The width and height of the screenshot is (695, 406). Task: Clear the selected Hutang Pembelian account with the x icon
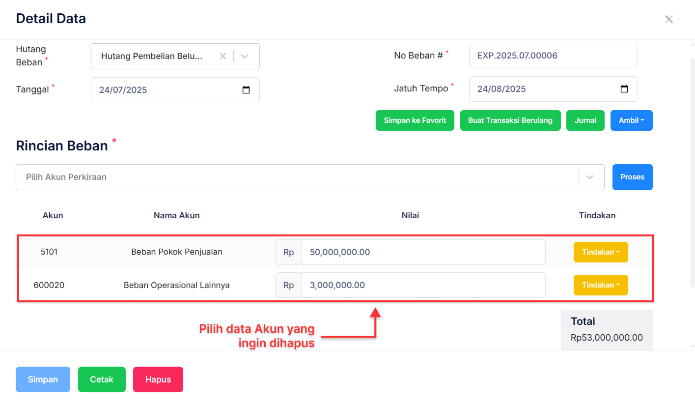point(223,56)
